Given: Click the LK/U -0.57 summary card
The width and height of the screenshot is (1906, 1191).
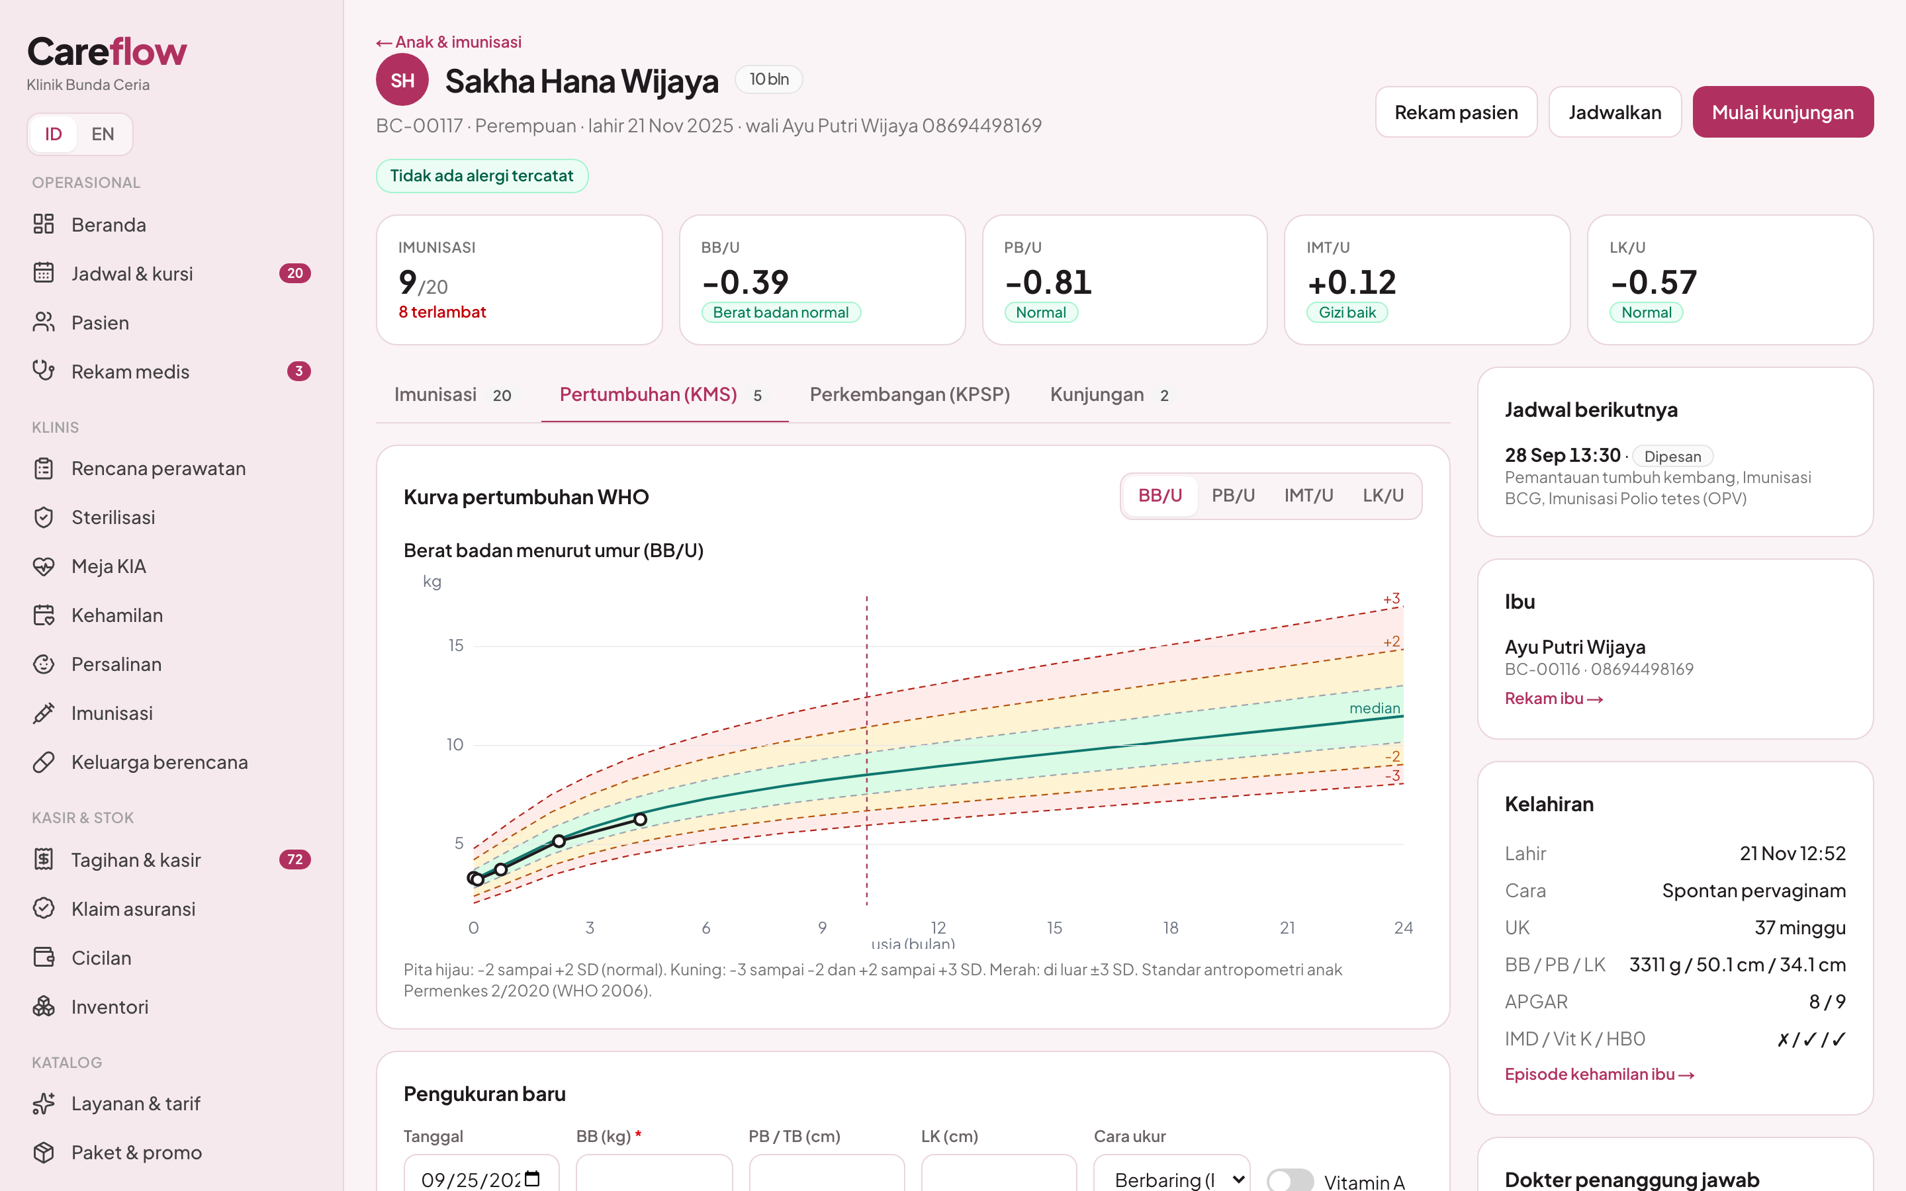Looking at the screenshot, I should click(x=1731, y=280).
